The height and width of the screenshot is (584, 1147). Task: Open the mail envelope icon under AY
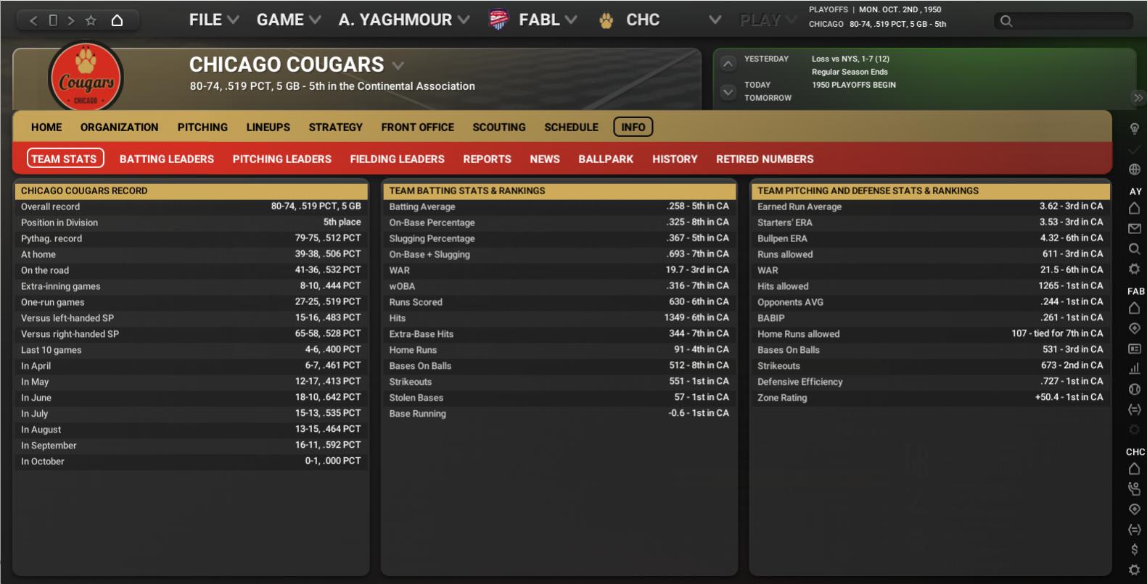1135,229
